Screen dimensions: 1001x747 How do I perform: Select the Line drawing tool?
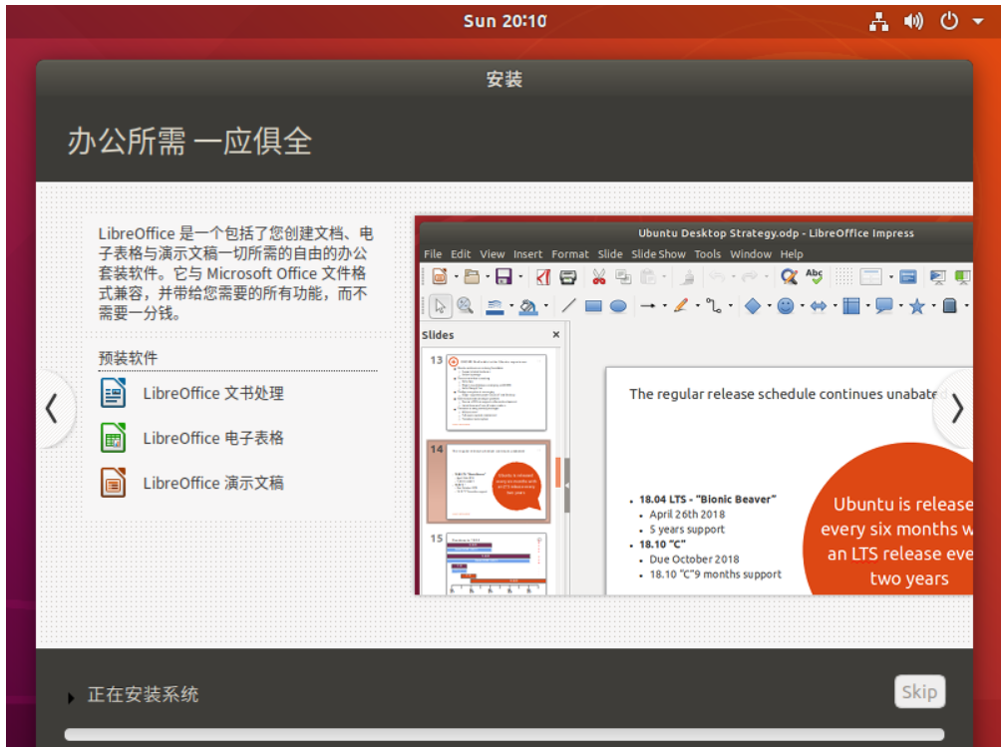point(568,306)
